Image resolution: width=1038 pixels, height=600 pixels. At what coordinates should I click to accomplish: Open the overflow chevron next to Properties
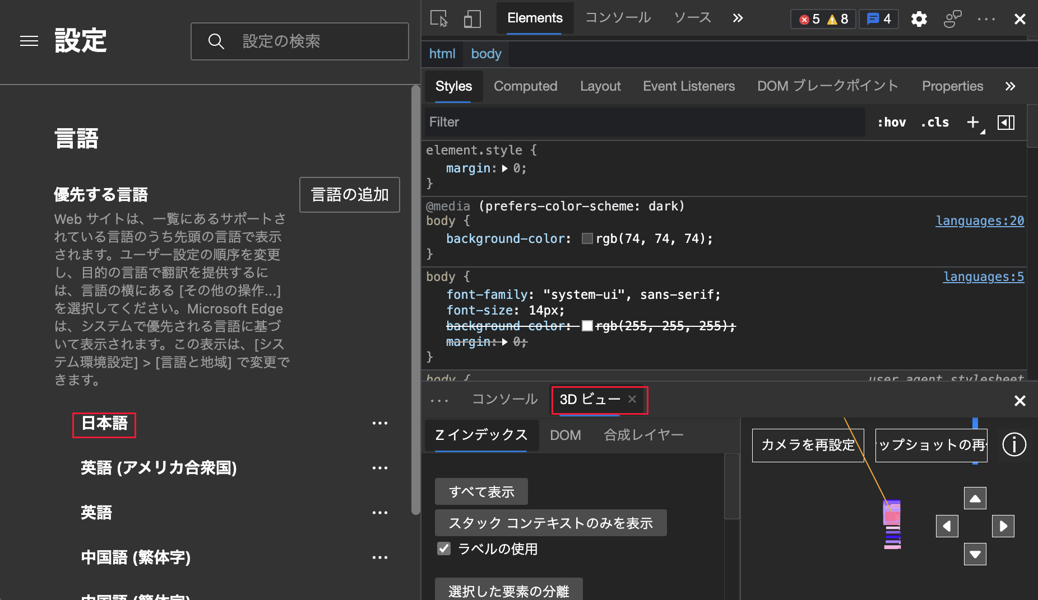(1011, 86)
